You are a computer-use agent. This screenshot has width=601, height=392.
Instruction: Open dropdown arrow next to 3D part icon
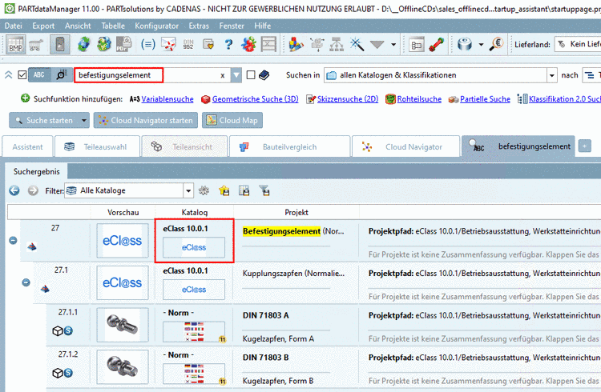pyautogui.click(x=481, y=45)
